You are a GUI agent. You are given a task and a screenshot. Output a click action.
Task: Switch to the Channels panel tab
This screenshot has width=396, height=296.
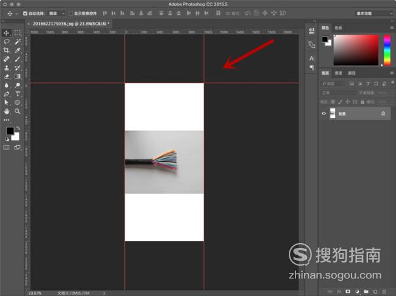pyautogui.click(x=338, y=73)
